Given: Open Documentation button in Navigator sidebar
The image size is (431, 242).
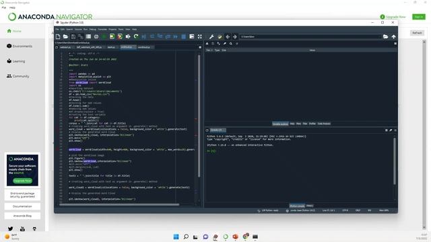Looking at the screenshot, I should pyautogui.click(x=22, y=206).
